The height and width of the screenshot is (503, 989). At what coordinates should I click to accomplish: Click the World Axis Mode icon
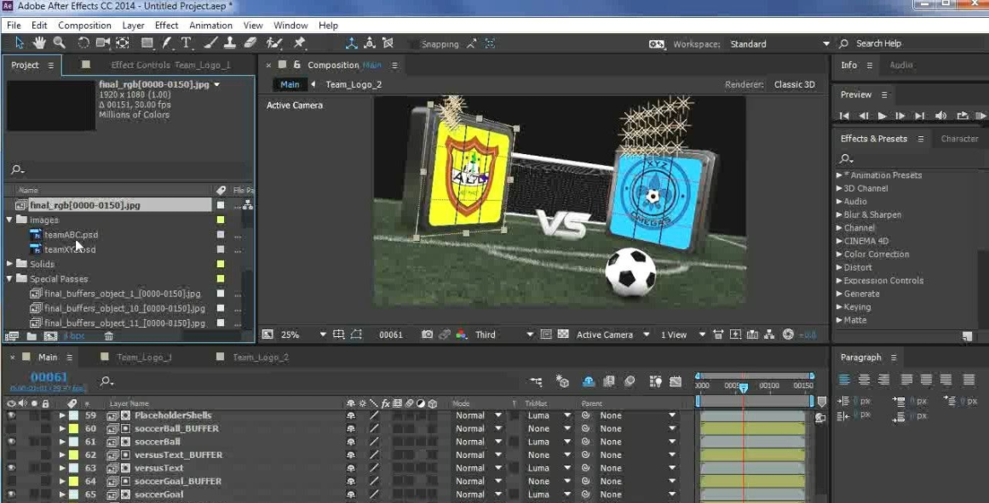(x=370, y=43)
